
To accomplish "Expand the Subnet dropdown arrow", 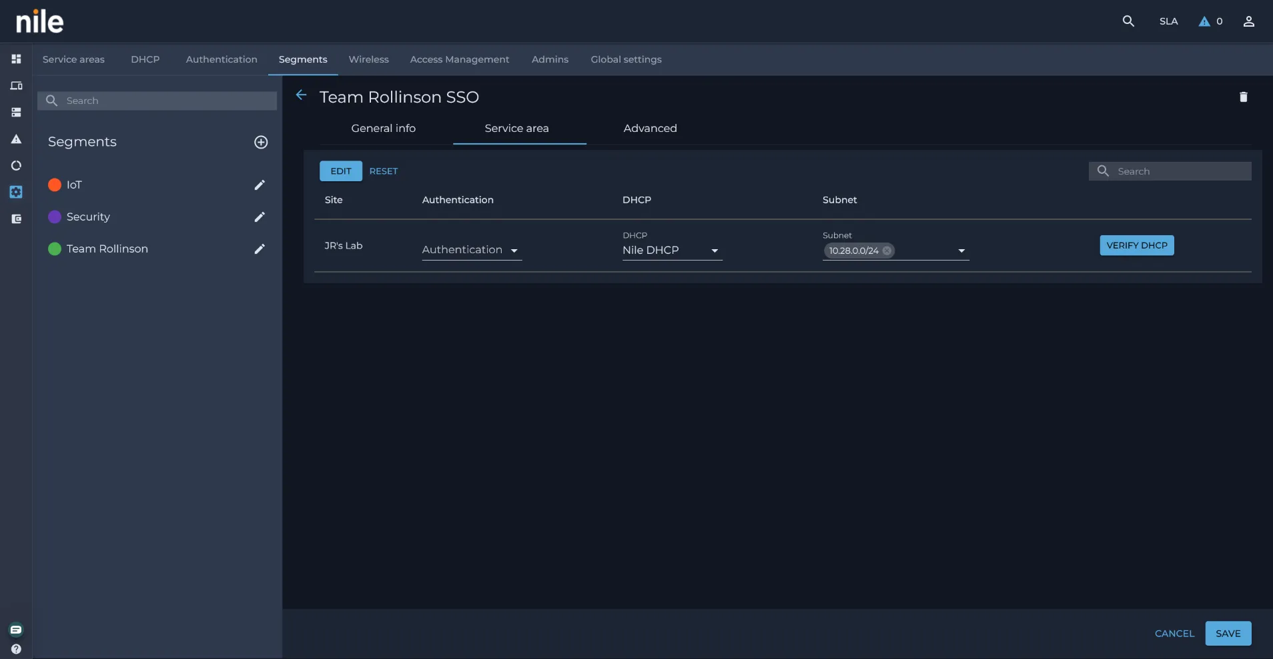I will click(x=961, y=251).
